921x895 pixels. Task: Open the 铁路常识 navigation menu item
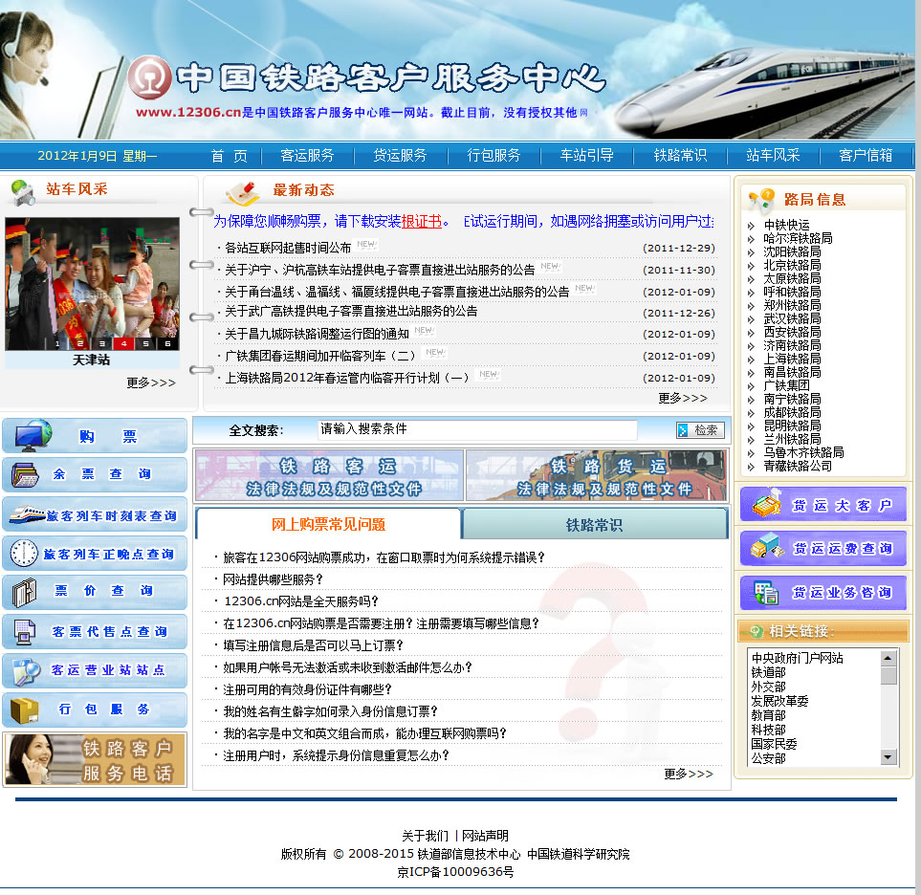coord(680,156)
